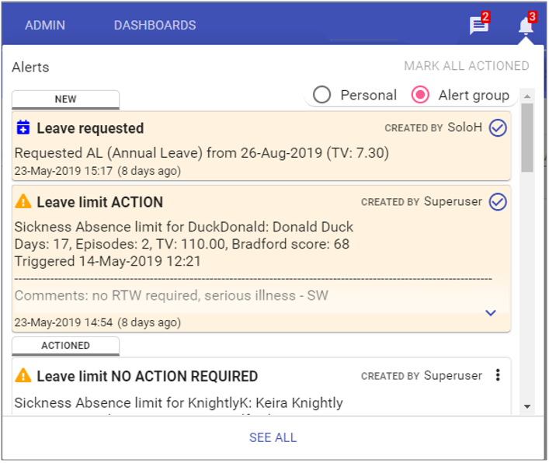Click the ACTIONED section label
Viewport: 549px width, 463px height.
click(x=65, y=346)
